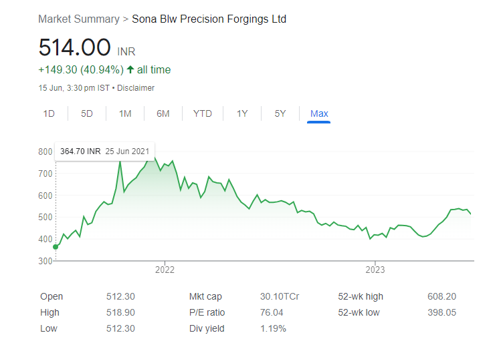The image size is (493, 343).
Task: Click the 2022 label on the x-axis
Action: pyautogui.click(x=165, y=270)
